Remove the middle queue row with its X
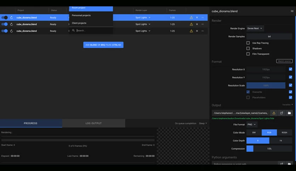This screenshot has height=171, width=296. click(x=197, y=24)
